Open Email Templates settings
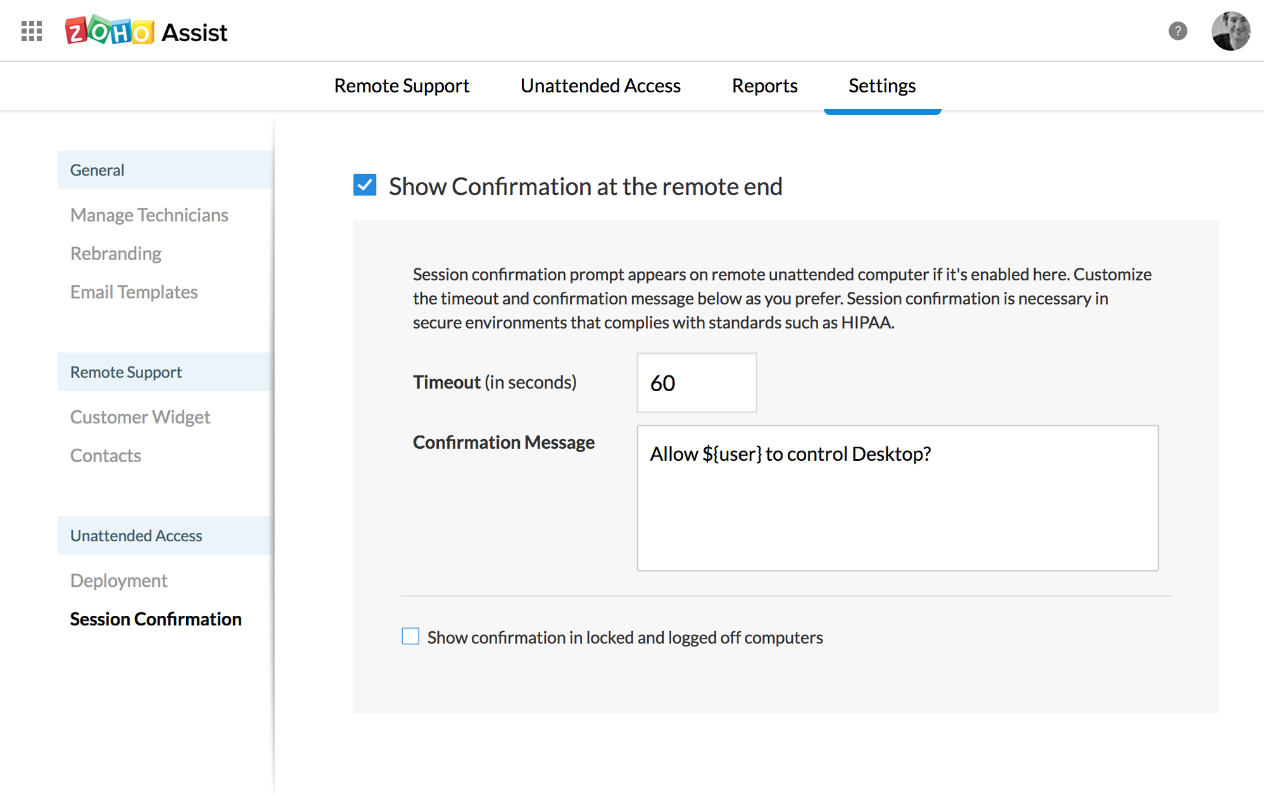Viewport: 1264px width, 795px height. tap(134, 292)
